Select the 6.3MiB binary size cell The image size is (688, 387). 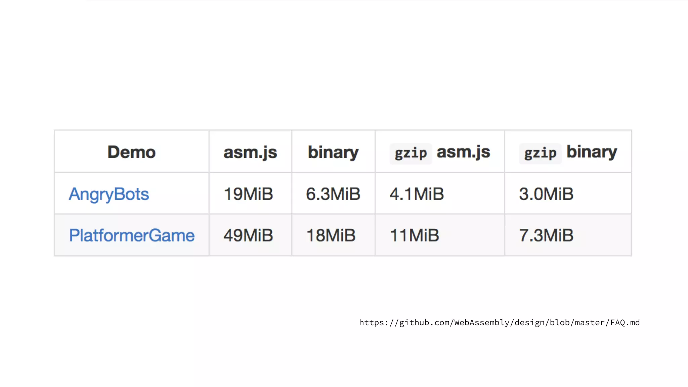(333, 194)
